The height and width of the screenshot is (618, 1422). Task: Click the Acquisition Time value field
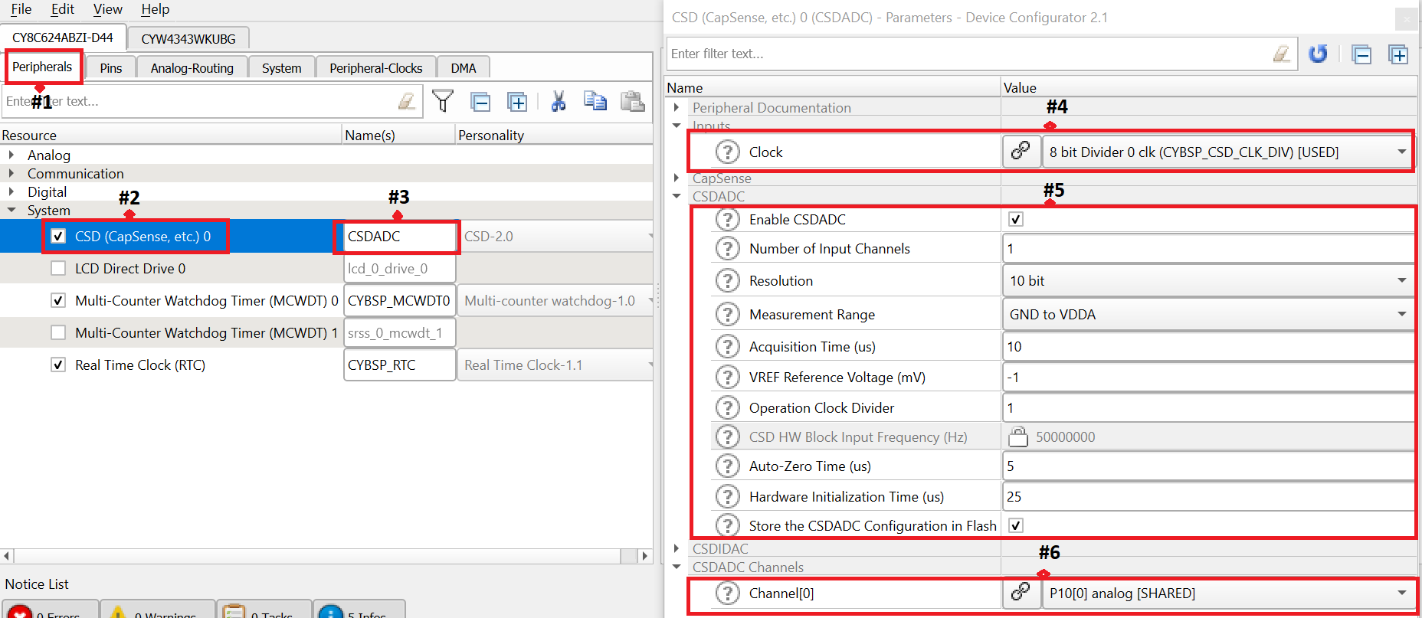coord(1208,346)
